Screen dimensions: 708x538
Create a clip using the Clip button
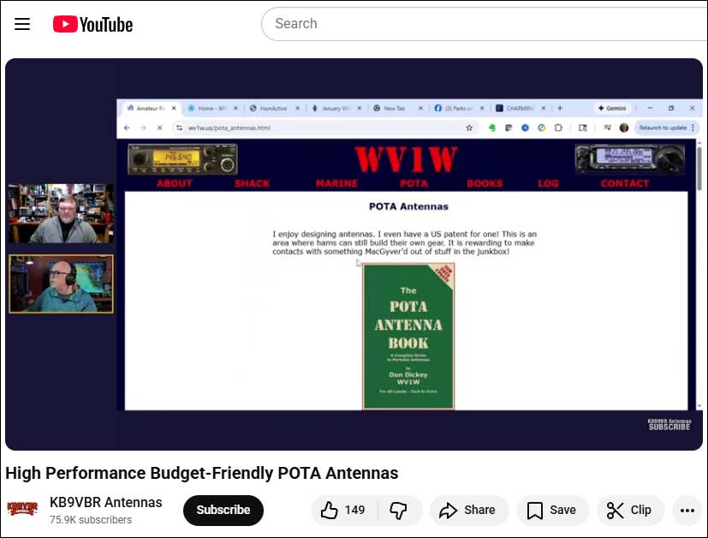[629, 510]
